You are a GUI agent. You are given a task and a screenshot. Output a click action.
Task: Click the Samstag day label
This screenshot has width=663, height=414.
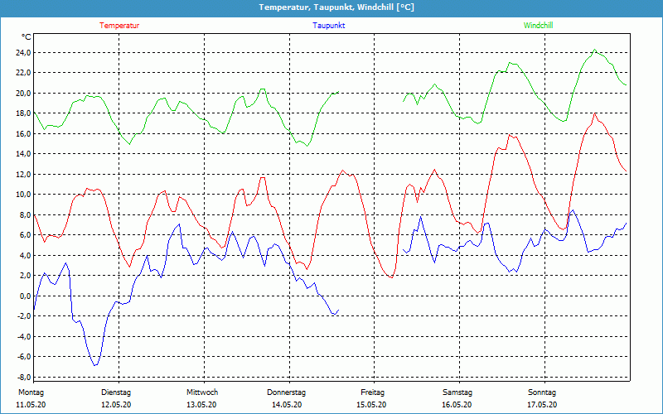457,392
